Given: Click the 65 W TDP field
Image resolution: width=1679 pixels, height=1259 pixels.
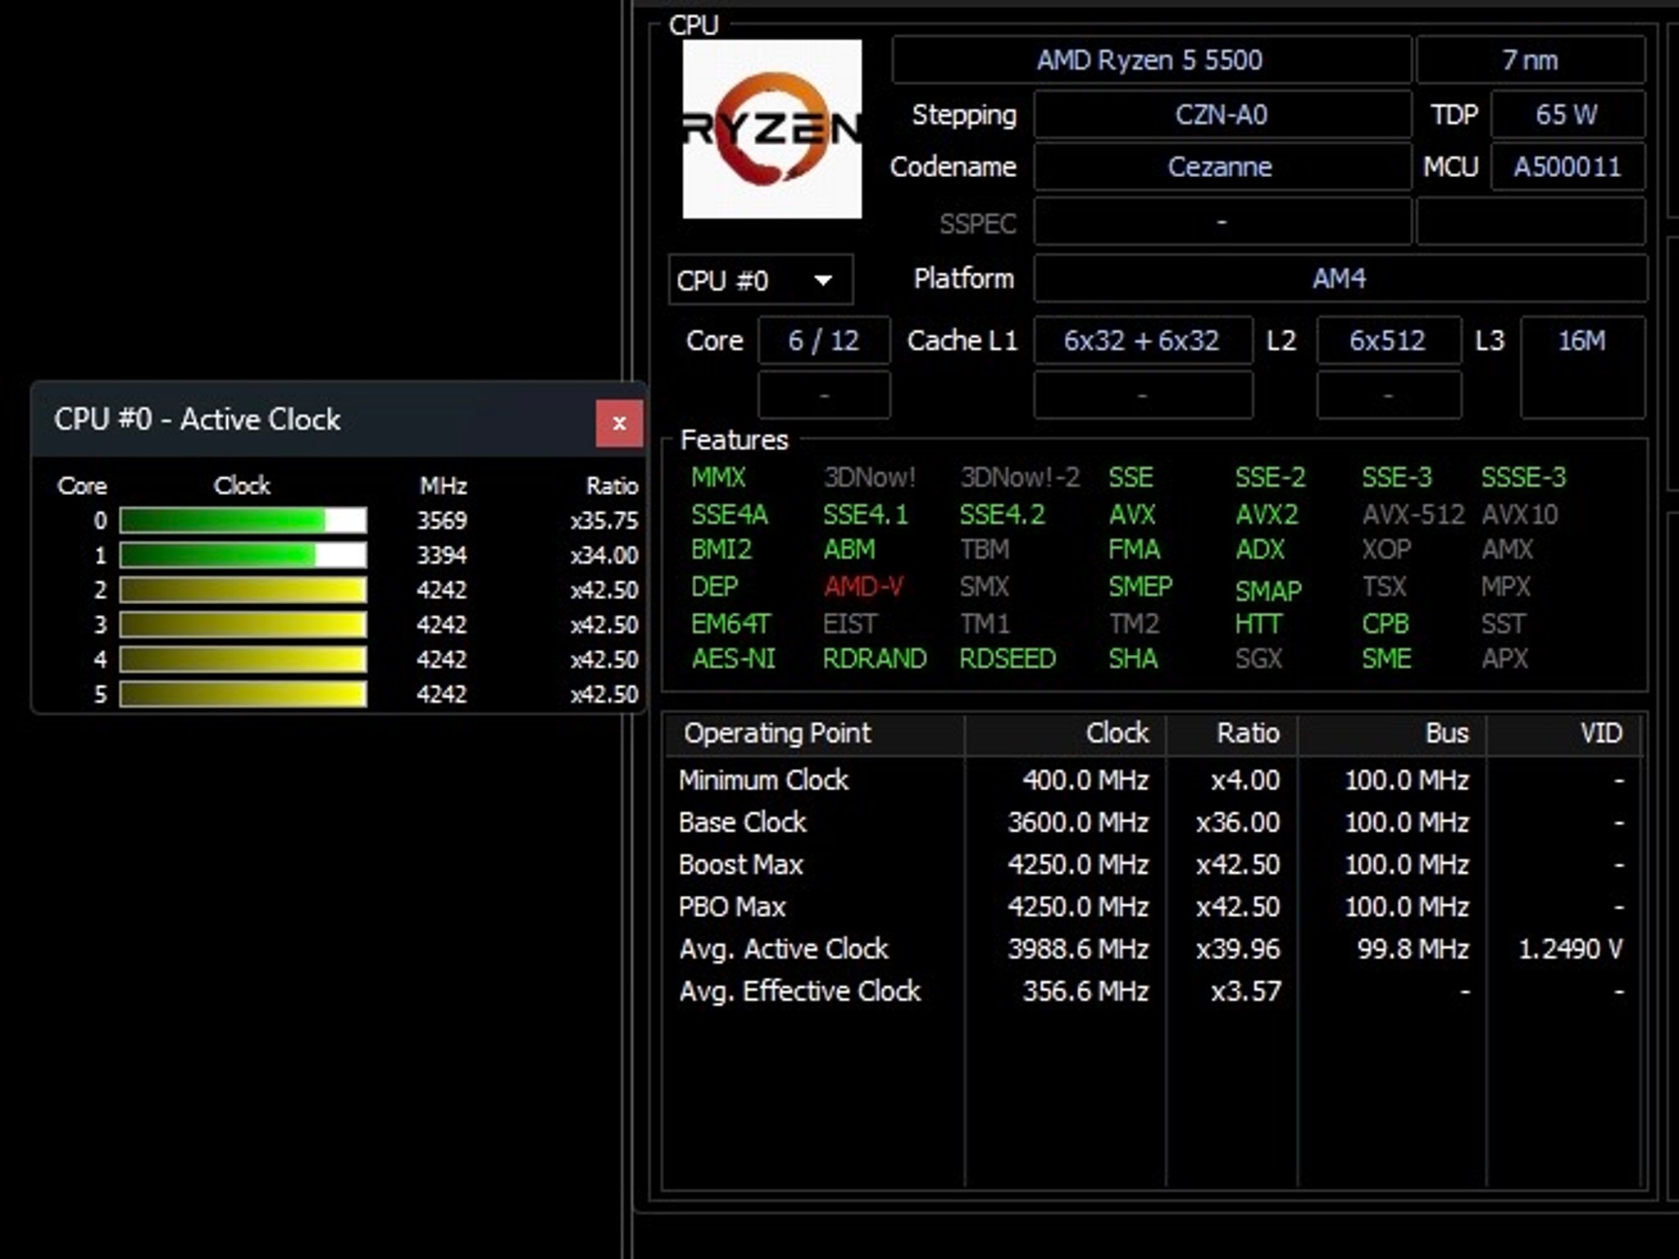Looking at the screenshot, I should [1567, 115].
